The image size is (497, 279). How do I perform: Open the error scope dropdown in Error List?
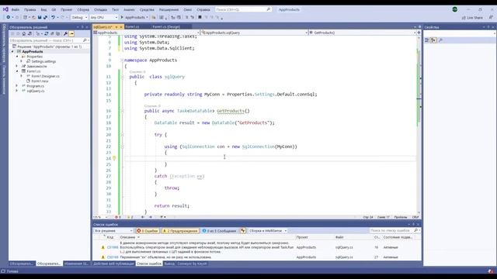pyautogui.click(x=113, y=231)
